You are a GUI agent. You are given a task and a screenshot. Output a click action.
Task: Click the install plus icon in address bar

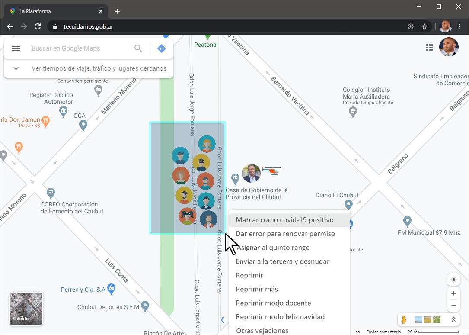(x=411, y=27)
